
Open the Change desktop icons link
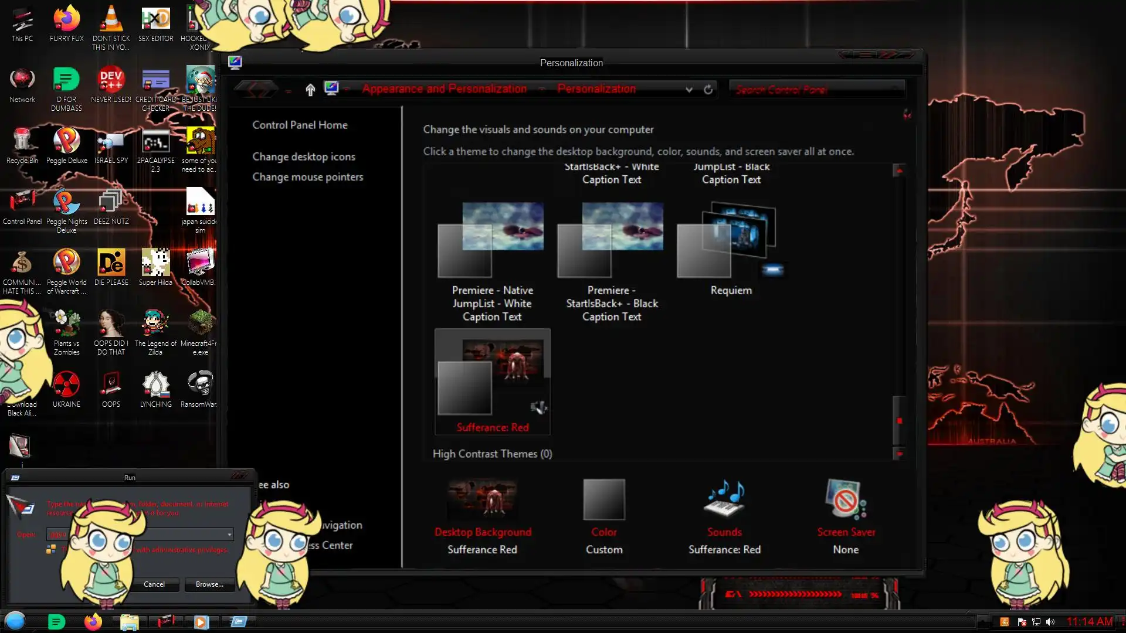coord(304,156)
